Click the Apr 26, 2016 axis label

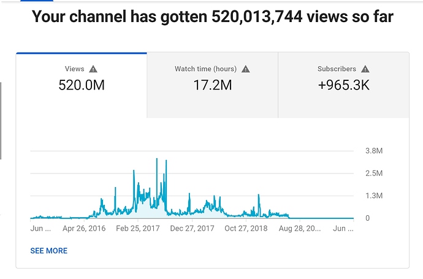click(84, 229)
